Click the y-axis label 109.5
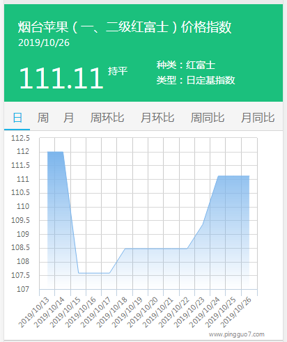Image resolution: width=287 pixels, height=342 pixels. pos(20,220)
